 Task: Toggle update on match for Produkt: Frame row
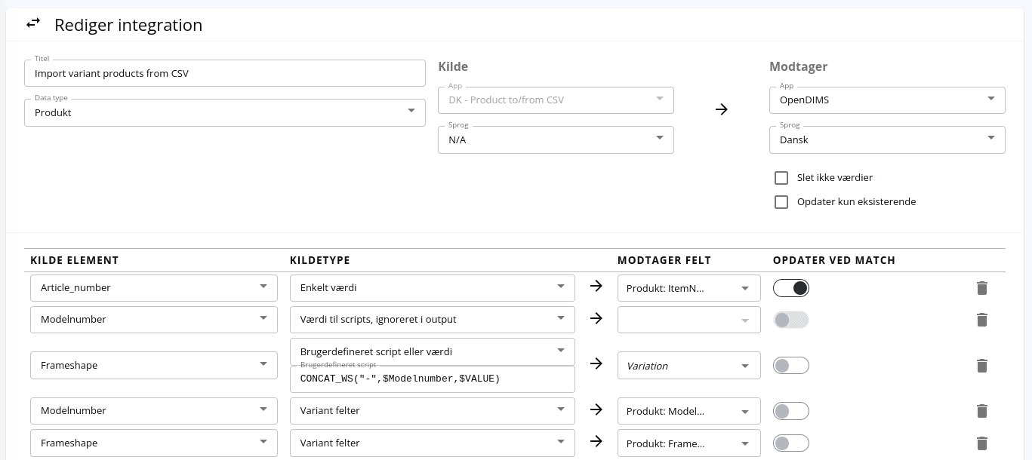tap(791, 443)
